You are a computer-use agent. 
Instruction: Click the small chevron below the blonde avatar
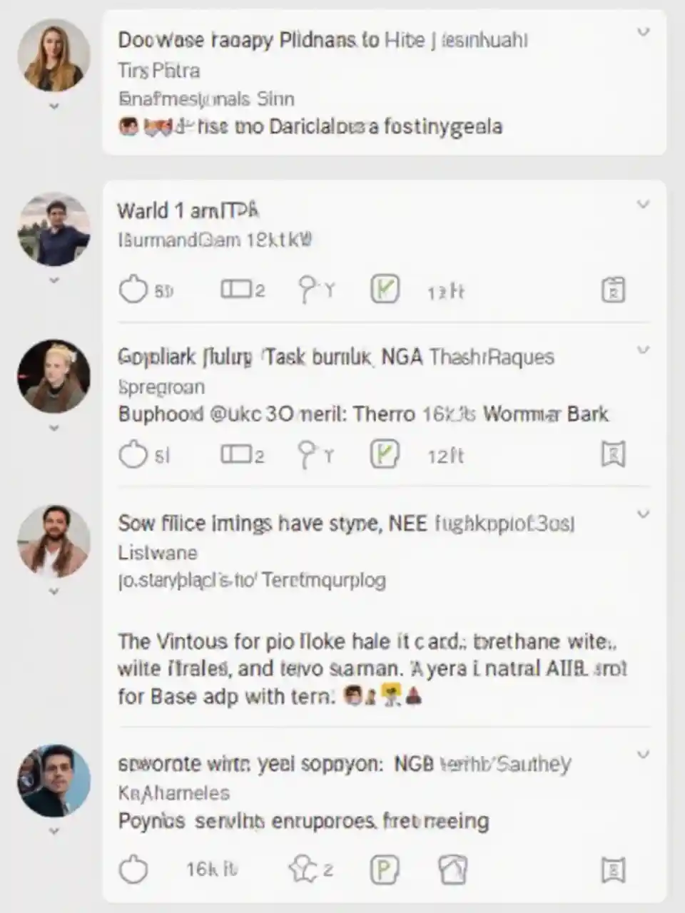coord(54,429)
